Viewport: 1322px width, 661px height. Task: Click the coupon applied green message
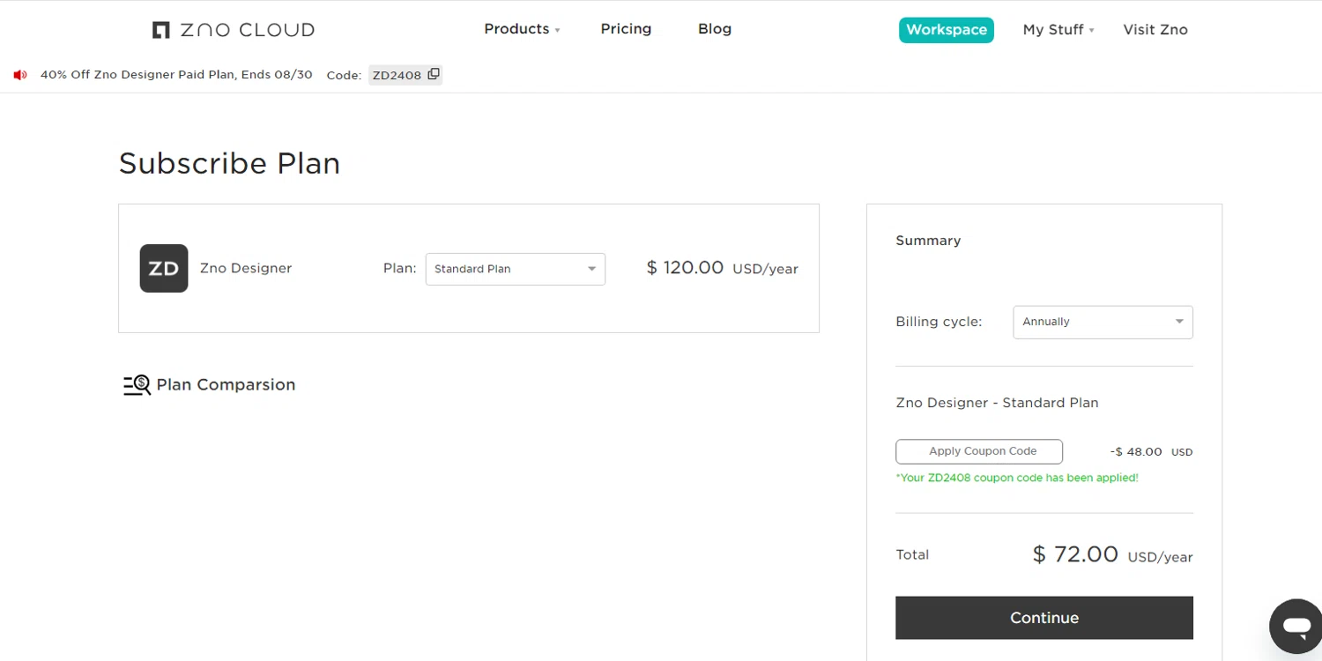coord(1017,478)
